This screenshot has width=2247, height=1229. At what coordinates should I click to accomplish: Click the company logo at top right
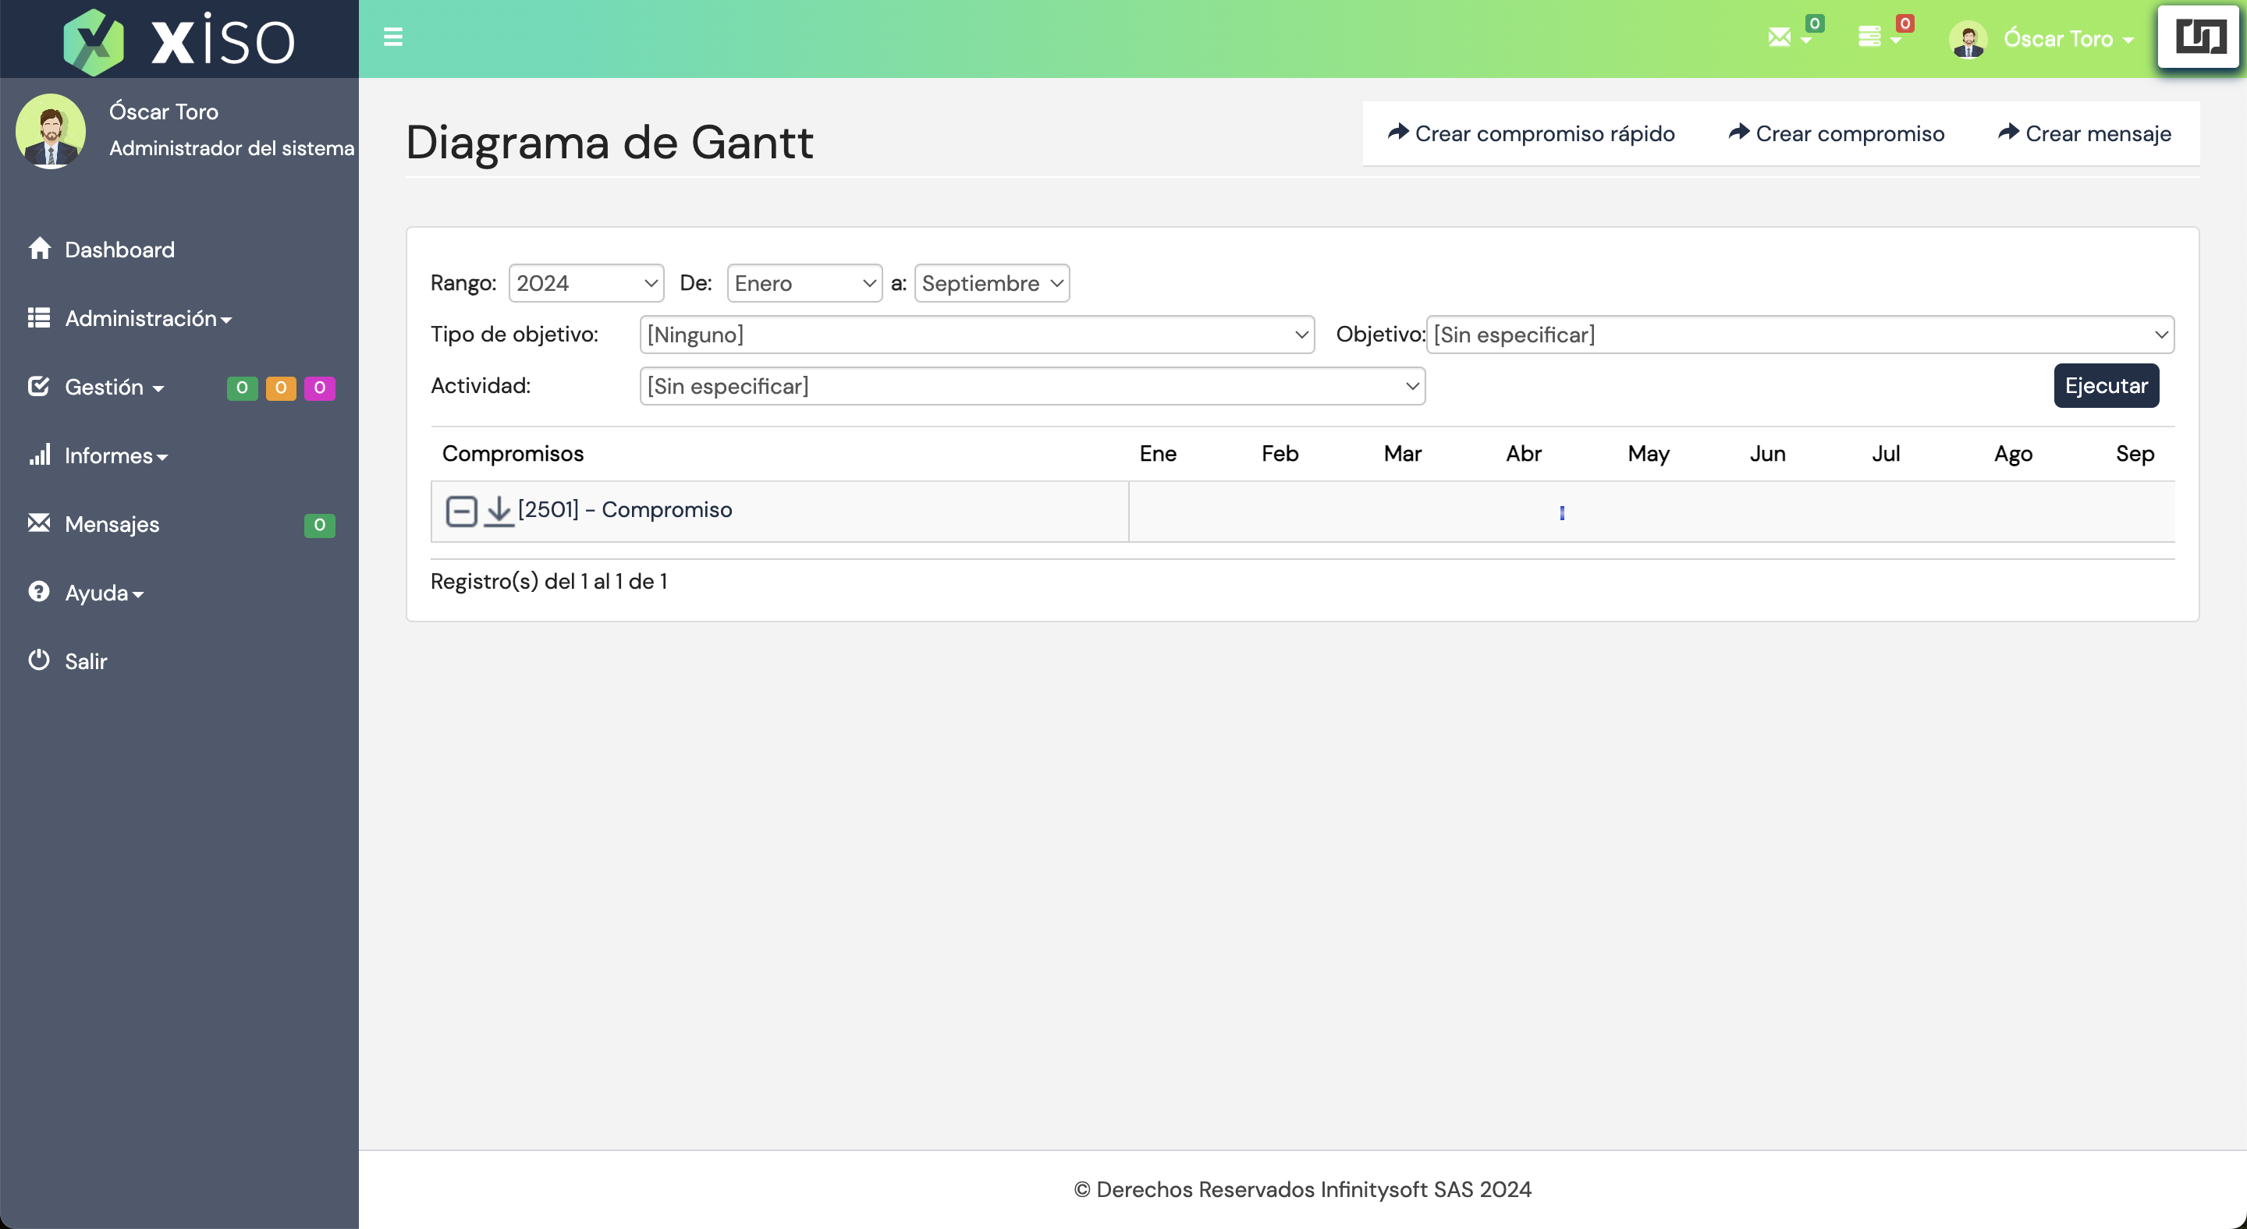[2200, 37]
